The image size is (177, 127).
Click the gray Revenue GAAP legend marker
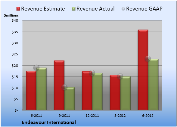pyautogui.click(x=123, y=9)
